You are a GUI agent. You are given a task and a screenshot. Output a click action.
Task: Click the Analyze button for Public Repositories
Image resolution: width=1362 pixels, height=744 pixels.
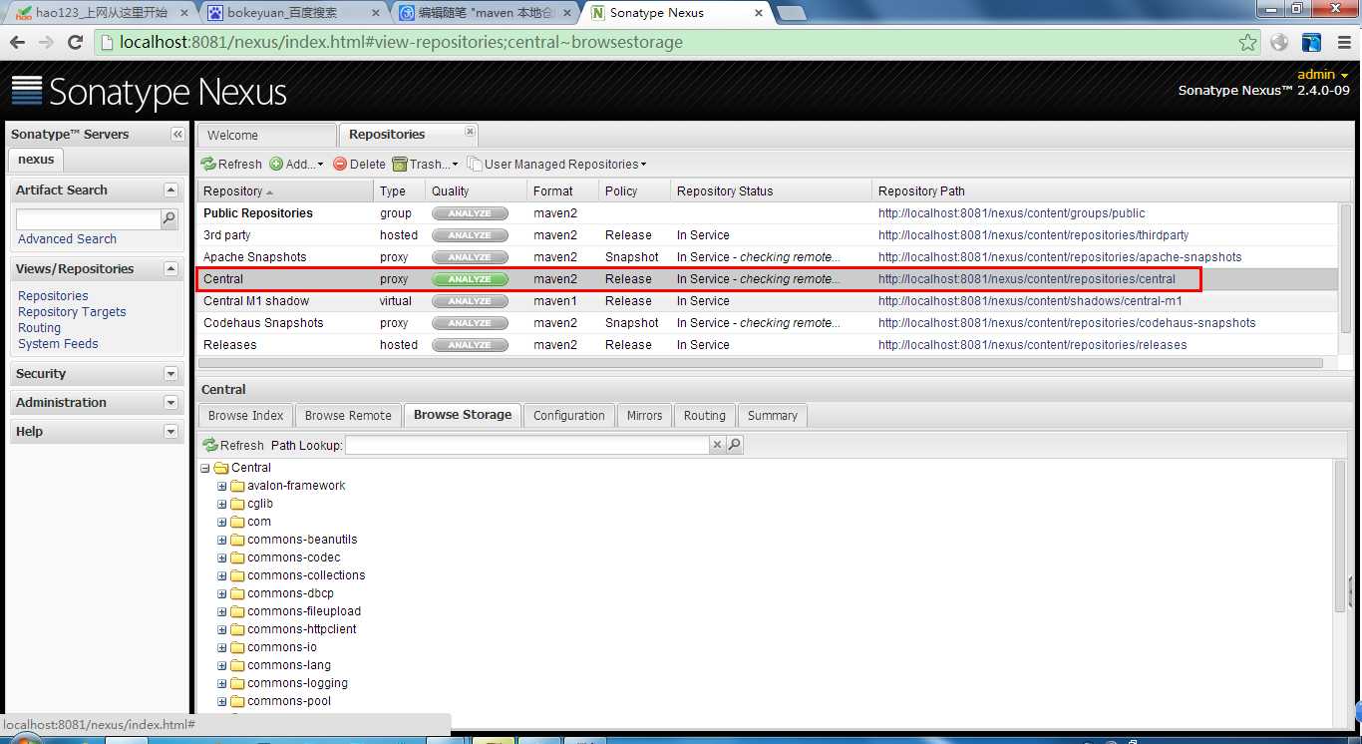pyautogui.click(x=470, y=213)
